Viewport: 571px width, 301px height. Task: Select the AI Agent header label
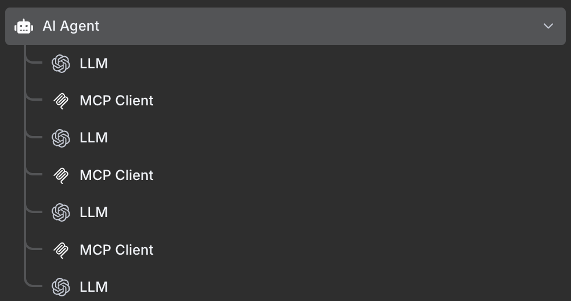(x=71, y=26)
